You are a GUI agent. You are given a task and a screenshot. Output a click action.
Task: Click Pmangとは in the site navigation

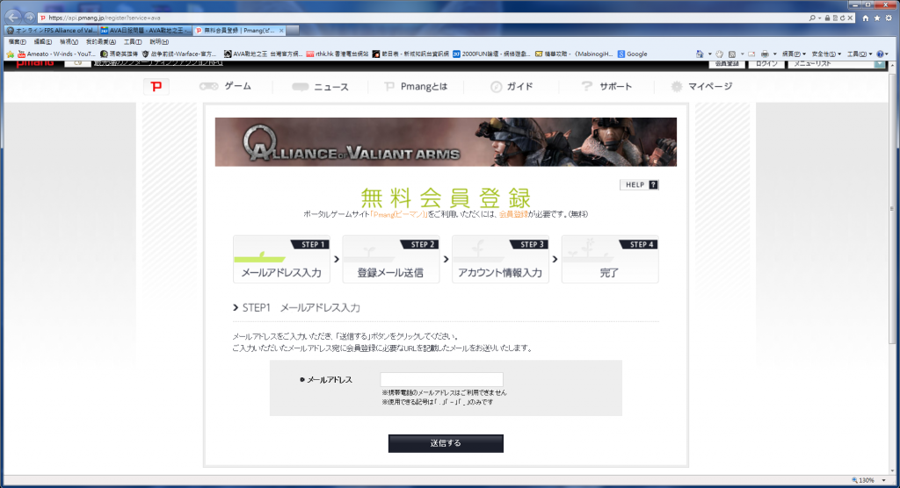pyautogui.click(x=416, y=87)
